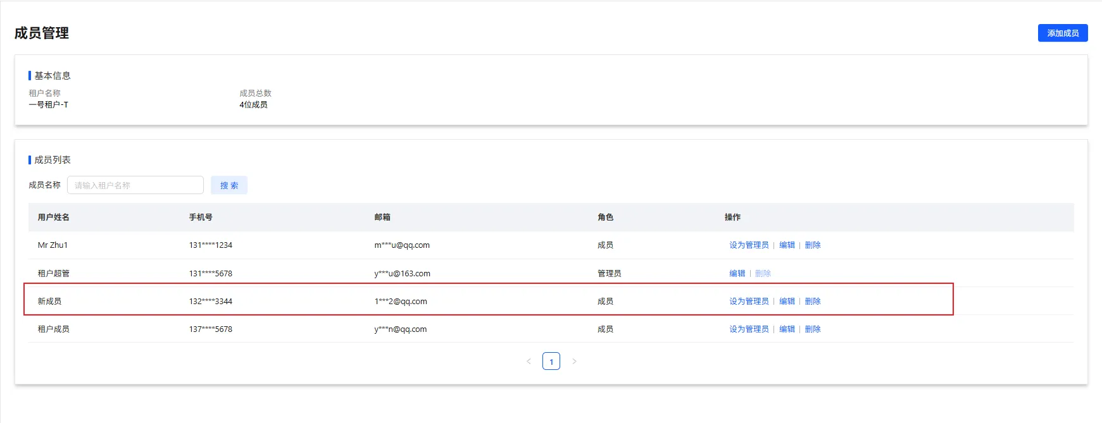The height and width of the screenshot is (423, 1102).
Task: Set 新成员 as 管理员
Action: [x=749, y=302]
